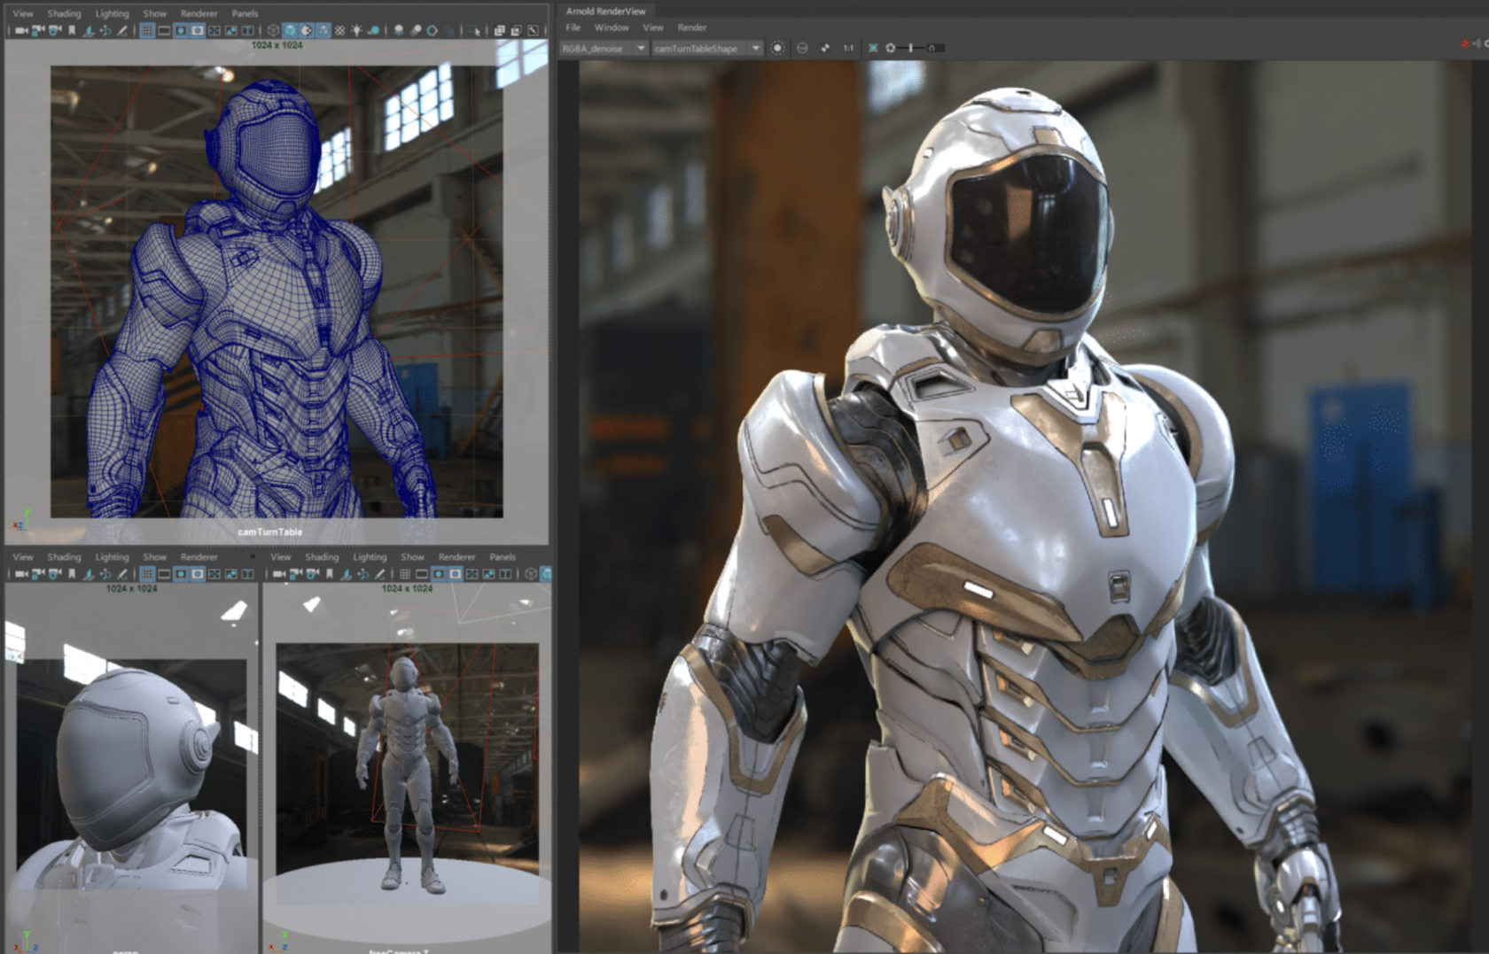Toggle Lock Camera in top-left viewport toolbar
This screenshot has height=954, width=1489.
(x=38, y=30)
